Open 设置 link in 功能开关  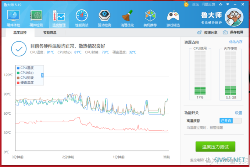(239, 113)
